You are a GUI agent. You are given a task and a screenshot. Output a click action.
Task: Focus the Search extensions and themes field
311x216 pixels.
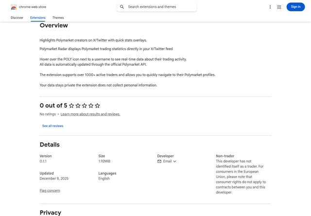pyautogui.click(x=156, y=7)
